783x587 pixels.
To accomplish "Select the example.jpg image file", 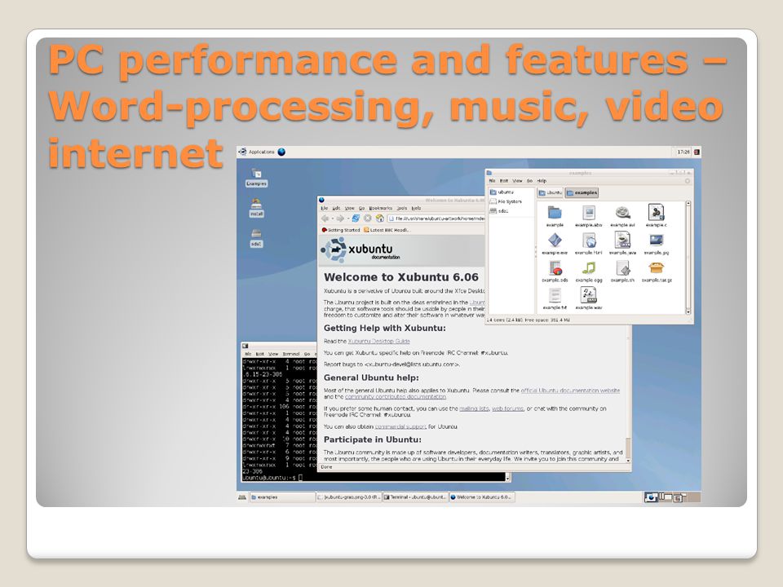I will click(x=656, y=244).
